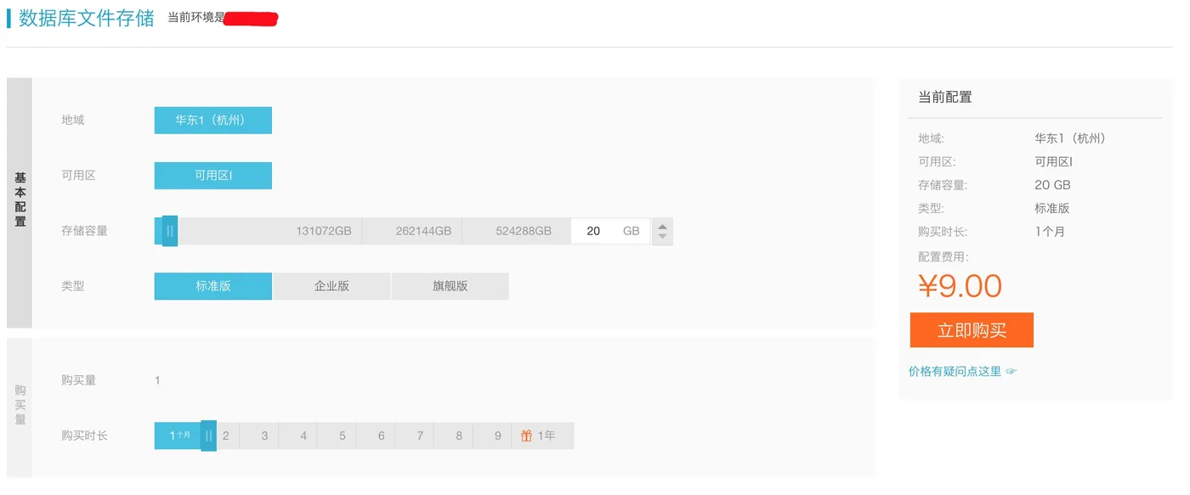Click the purchase duration slider handle
The height and width of the screenshot is (495, 1190).
point(209,436)
